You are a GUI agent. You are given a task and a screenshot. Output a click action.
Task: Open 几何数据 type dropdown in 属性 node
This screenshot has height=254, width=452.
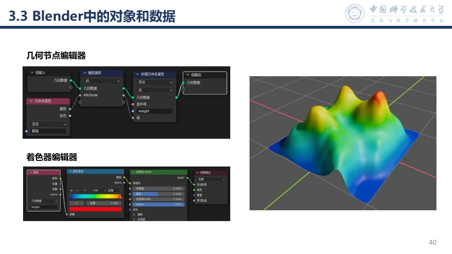[x=44, y=201]
